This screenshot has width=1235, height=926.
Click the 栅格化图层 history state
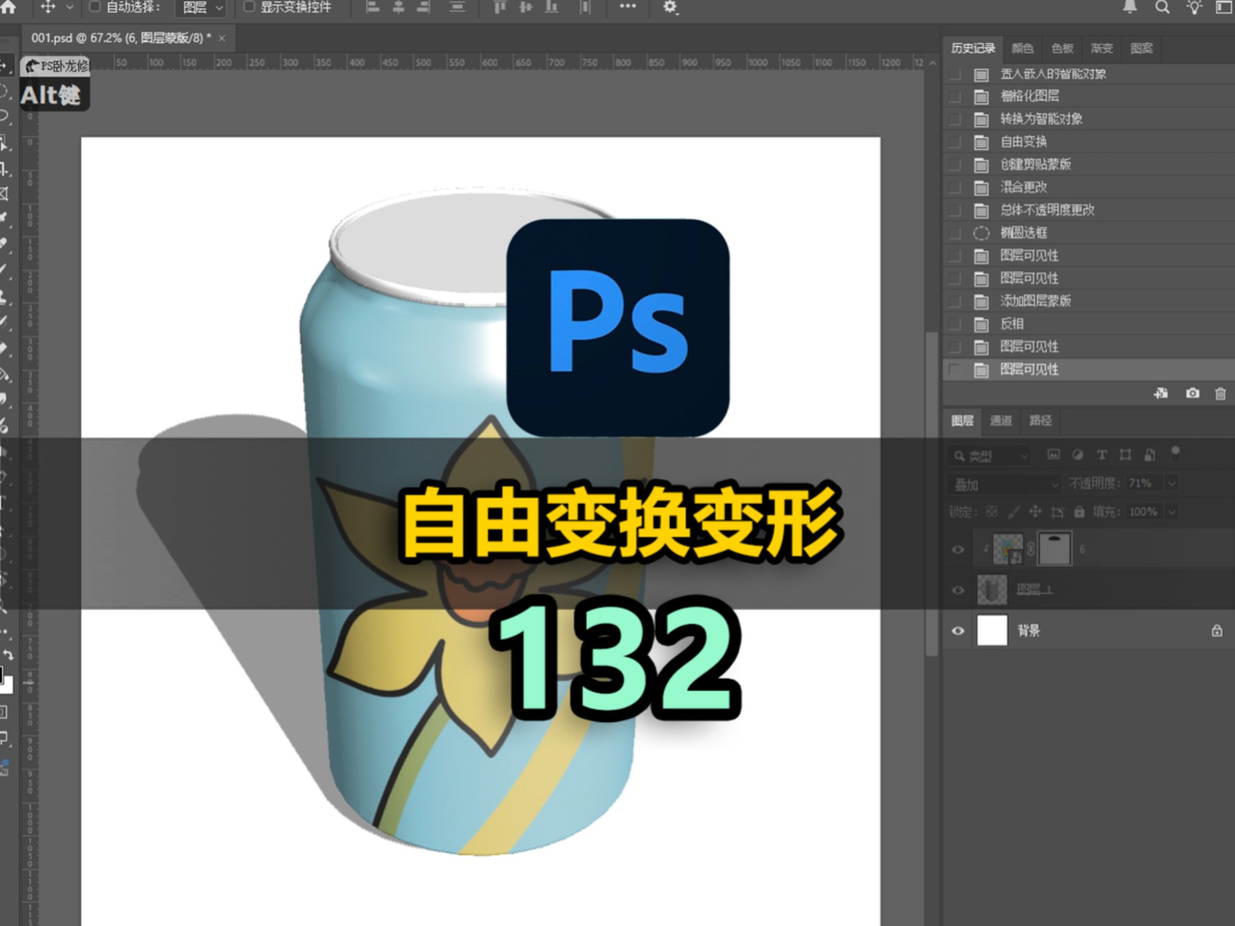coord(1029,96)
